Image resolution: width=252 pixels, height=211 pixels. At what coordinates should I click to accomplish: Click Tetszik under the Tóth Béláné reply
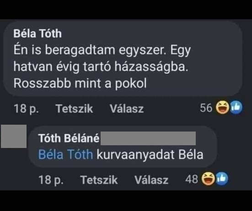point(99,179)
